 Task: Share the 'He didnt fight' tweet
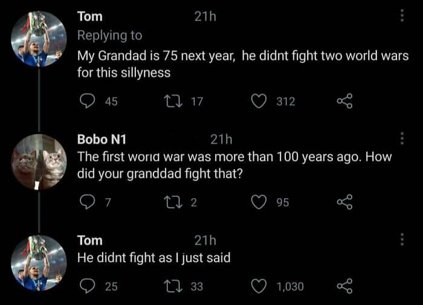344,286
